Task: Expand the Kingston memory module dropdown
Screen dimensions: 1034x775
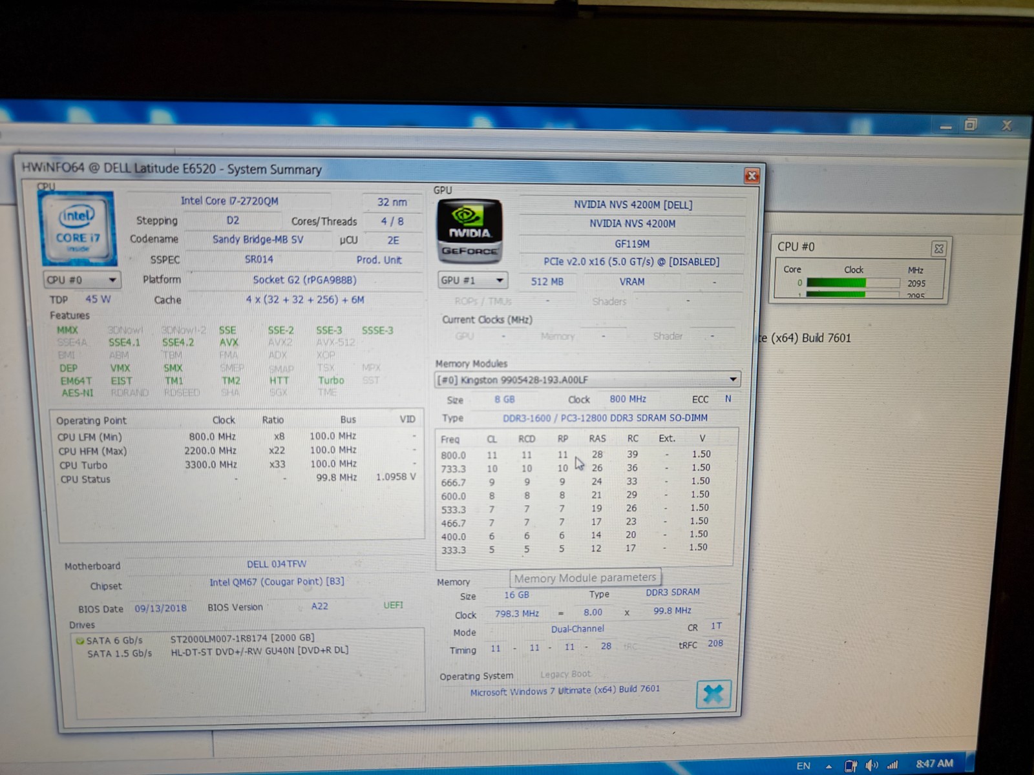Action: click(587, 379)
